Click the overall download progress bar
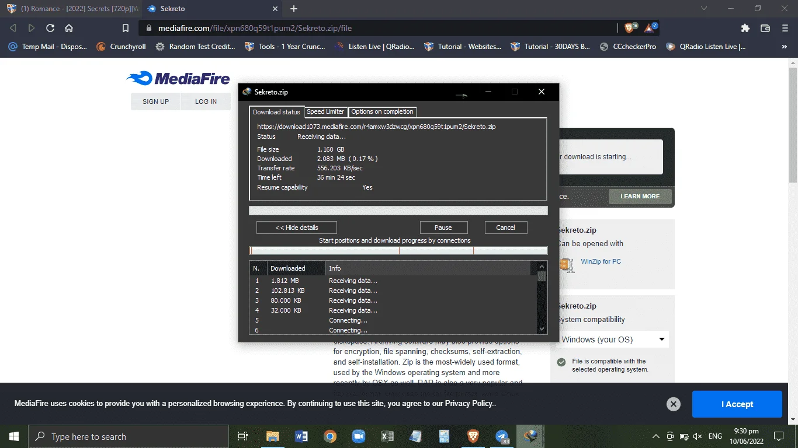 click(x=398, y=211)
